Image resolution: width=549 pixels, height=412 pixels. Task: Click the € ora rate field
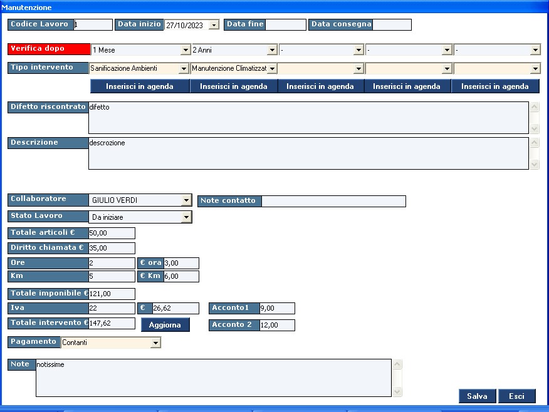tap(181, 263)
